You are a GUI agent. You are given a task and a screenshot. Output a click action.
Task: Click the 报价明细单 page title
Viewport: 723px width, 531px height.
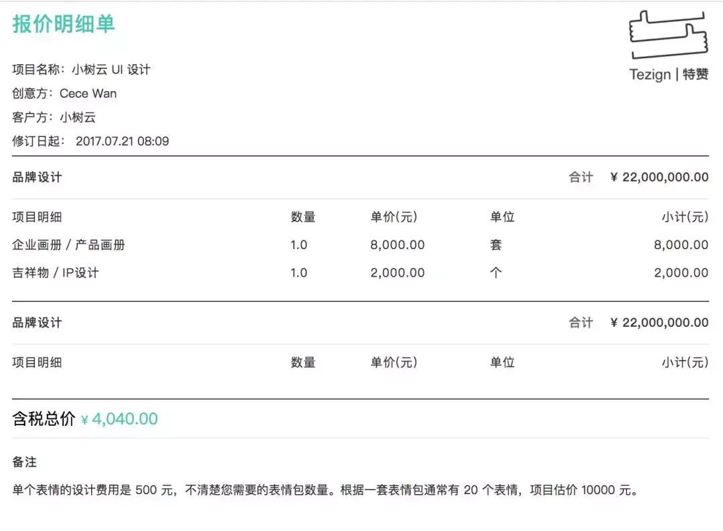click(64, 23)
